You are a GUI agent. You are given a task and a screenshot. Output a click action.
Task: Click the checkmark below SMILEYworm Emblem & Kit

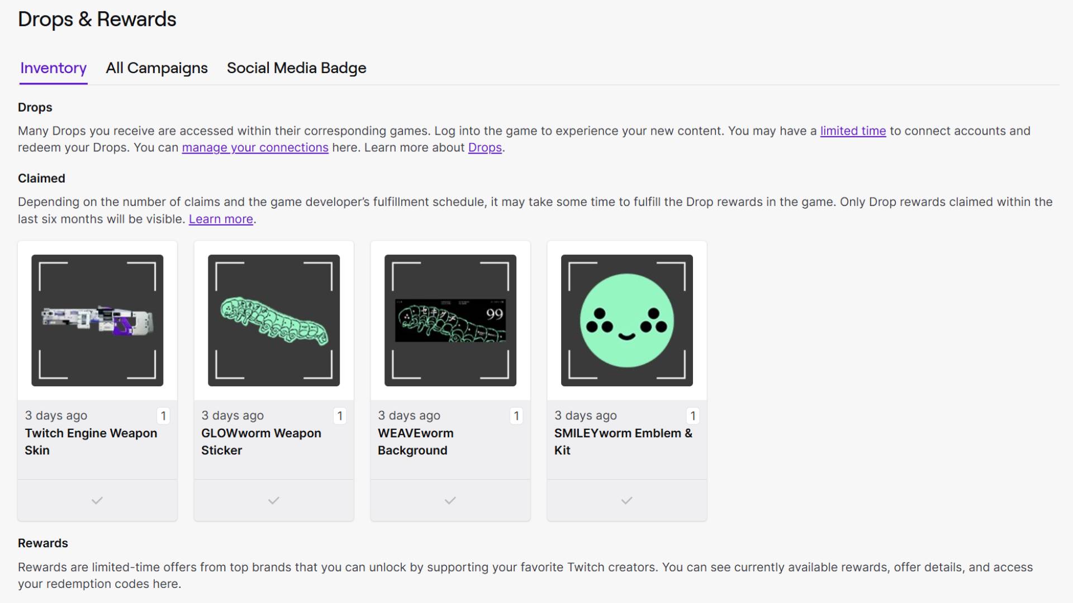pyautogui.click(x=626, y=500)
